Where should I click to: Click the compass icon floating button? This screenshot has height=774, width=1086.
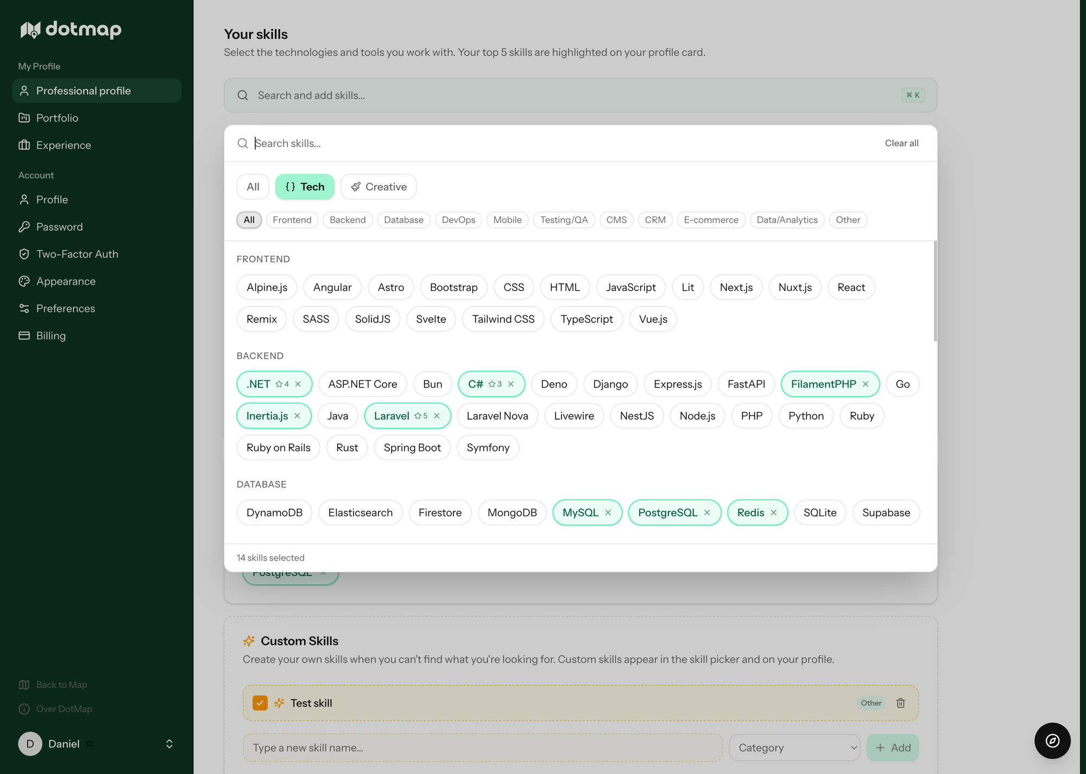pos(1052,740)
